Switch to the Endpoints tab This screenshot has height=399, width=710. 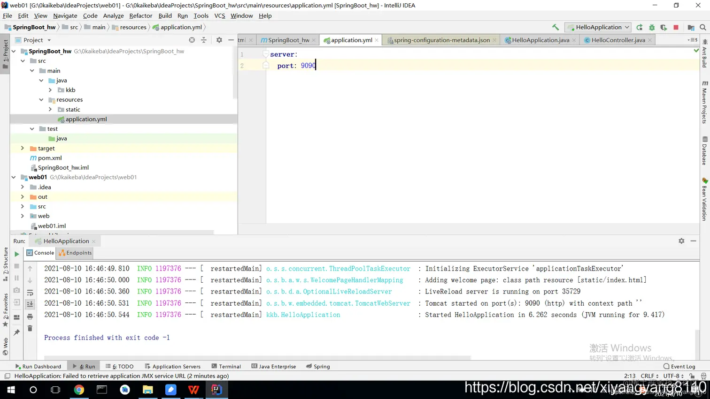click(75, 253)
